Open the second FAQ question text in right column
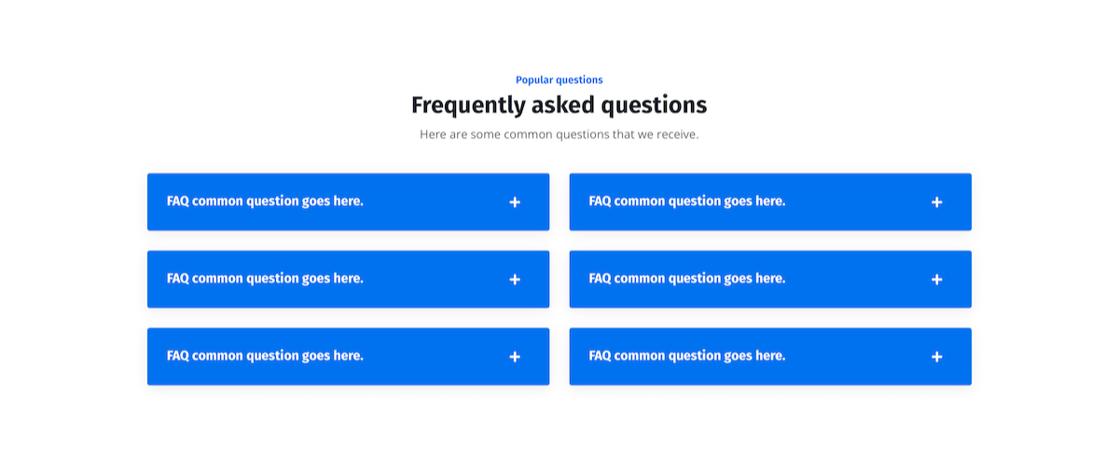1119x458 pixels. tap(687, 278)
